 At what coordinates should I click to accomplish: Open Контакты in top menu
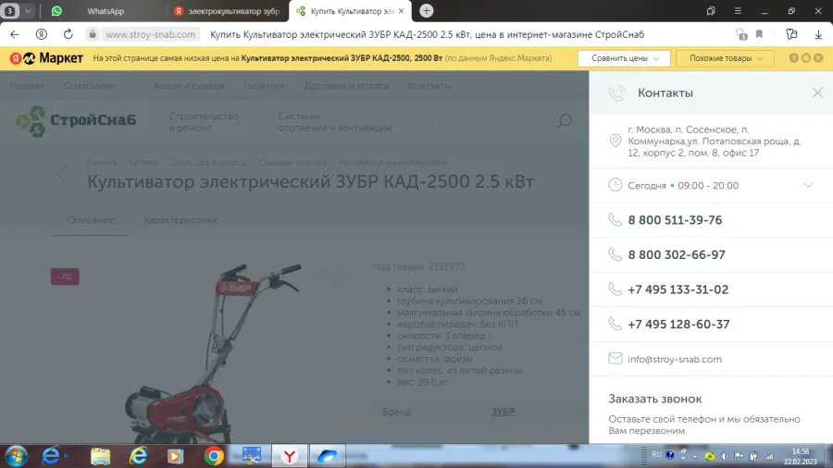click(429, 85)
